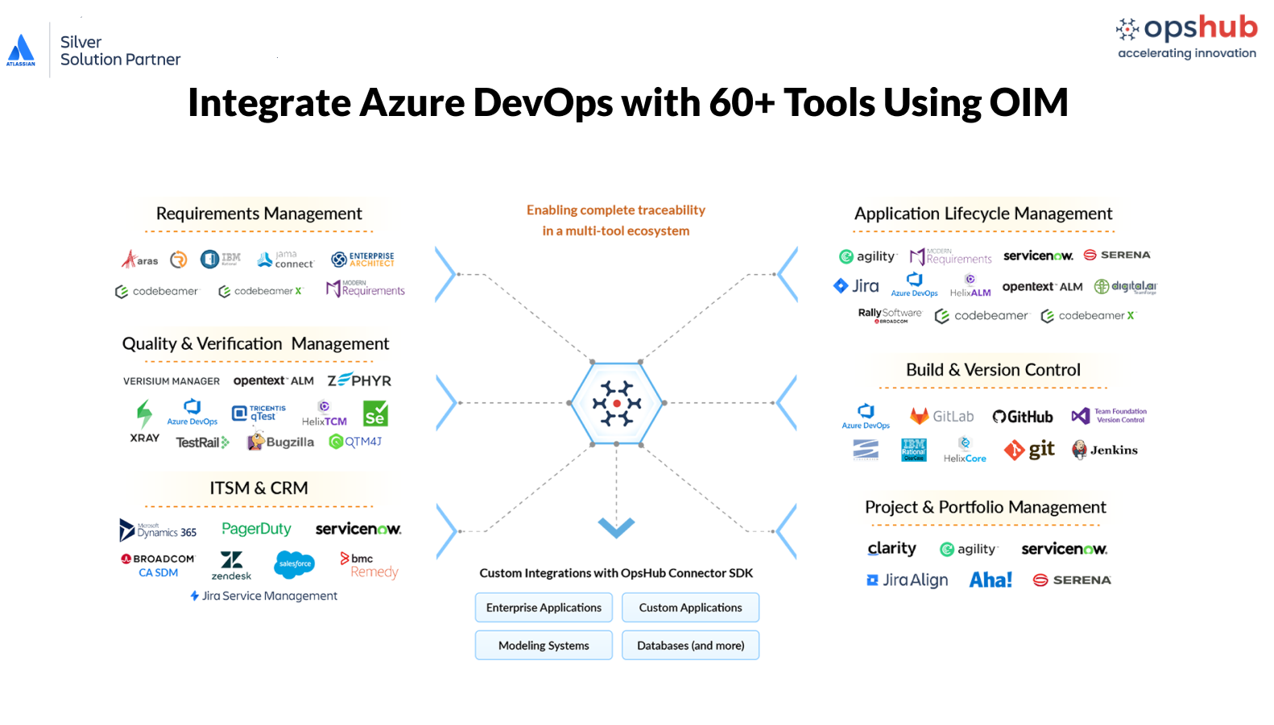Select the digital.ai logo
This screenshot has height=725, width=1274.
[1125, 287]
